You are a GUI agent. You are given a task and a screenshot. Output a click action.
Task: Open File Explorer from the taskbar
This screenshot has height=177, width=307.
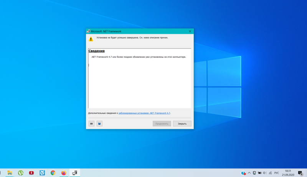coord(10,173)
